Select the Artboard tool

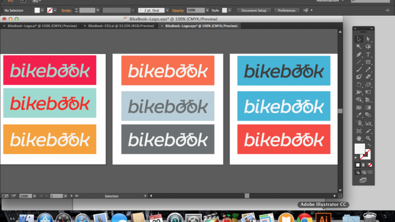(359, 131)
